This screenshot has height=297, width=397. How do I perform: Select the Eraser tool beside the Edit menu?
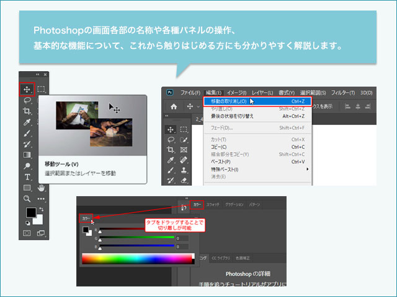pyautogui.click(x=184, y=180)
